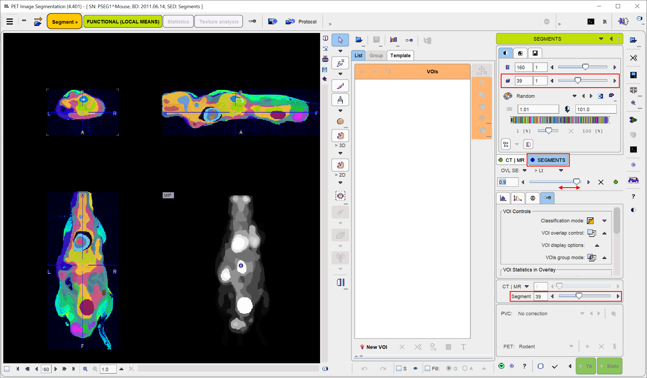The width and height of the screenshot is (647, 378).
Task: Click the save icon in right sidebar
Action: click(633, 75)
